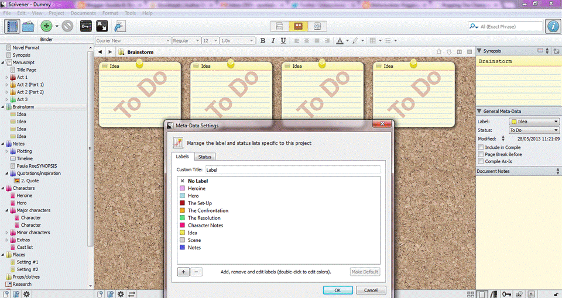The height and width of the screenshot is (298, 562).
Task: Apply Italic formatting
Action: (273, 40)
